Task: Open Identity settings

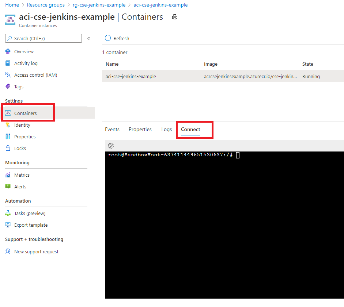Action: (x=22, y=125)
